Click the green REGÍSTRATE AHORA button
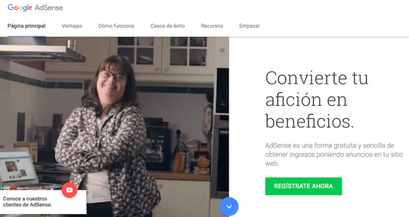Screen dimensions: 409x217 click(304, 186)
